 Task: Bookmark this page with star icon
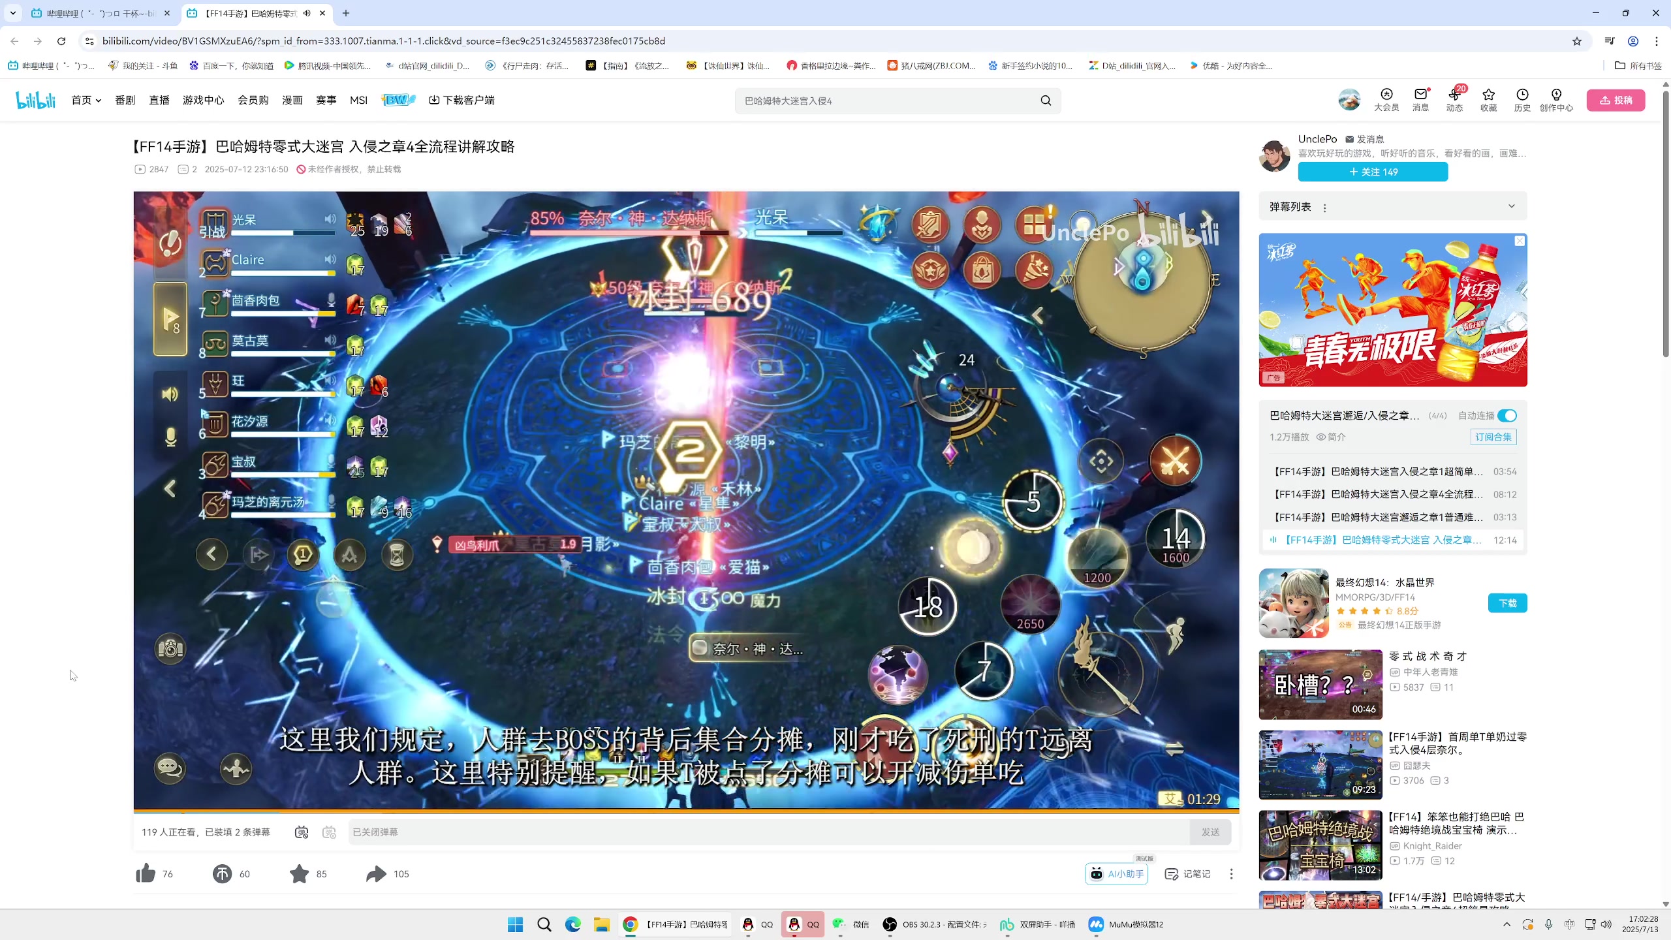pyautogui.click(x=1577, y=41)
